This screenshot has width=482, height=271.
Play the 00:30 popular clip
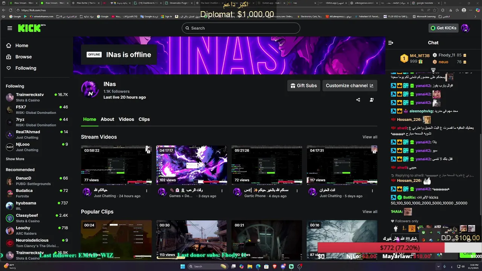192,240
